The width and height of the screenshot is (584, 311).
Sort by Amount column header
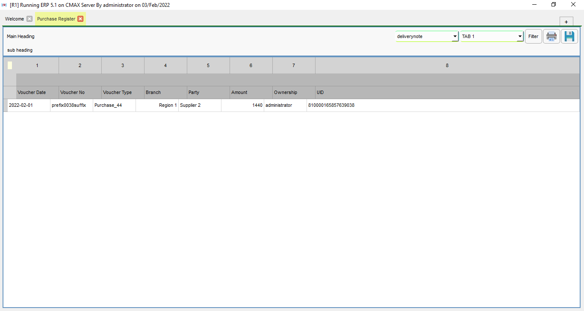[x=239, y=92]
